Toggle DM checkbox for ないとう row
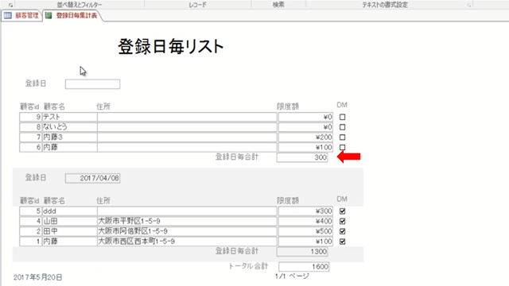Viewport: 509px width, 286px height. [342, 127]
